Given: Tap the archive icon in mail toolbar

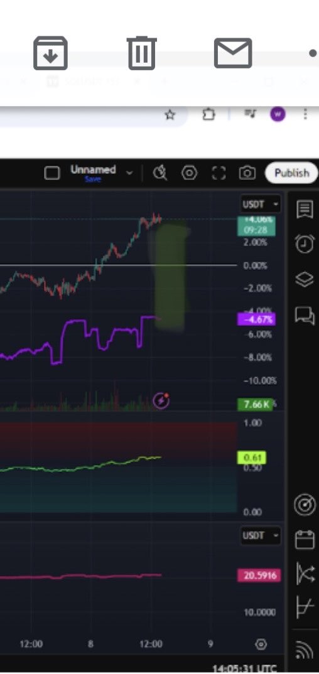Looking at the screenshot, I should coord(50,53).
